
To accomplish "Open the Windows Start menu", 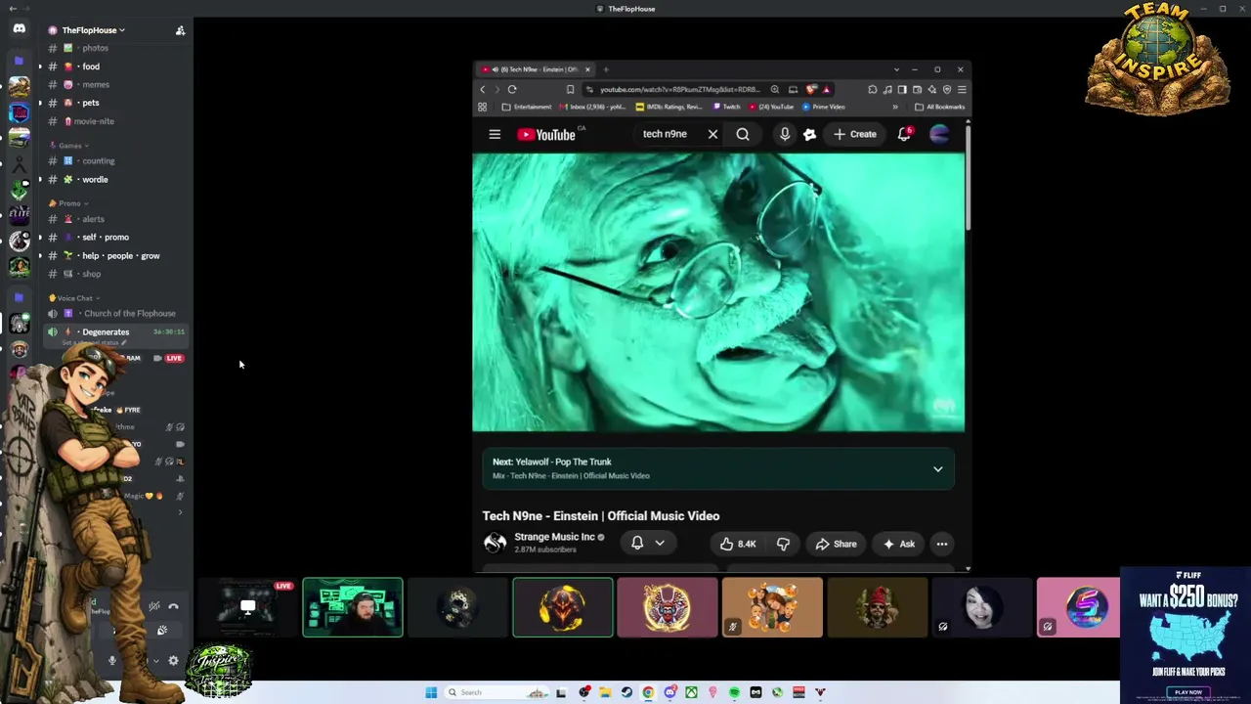I will (431, 692).
